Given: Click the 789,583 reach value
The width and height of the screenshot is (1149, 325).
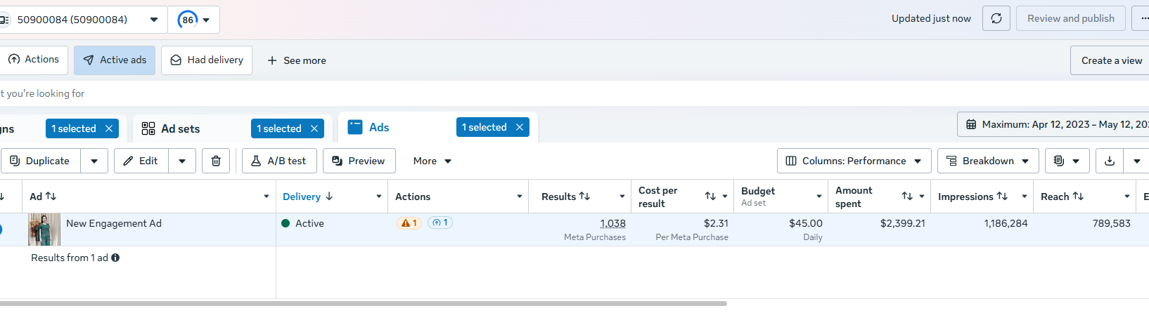Looking at the screenshot, I should click(x=1112, y=223).
